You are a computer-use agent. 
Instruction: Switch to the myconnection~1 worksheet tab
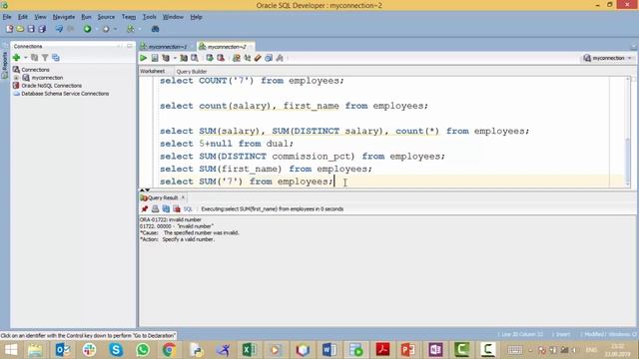click(168, 47)
